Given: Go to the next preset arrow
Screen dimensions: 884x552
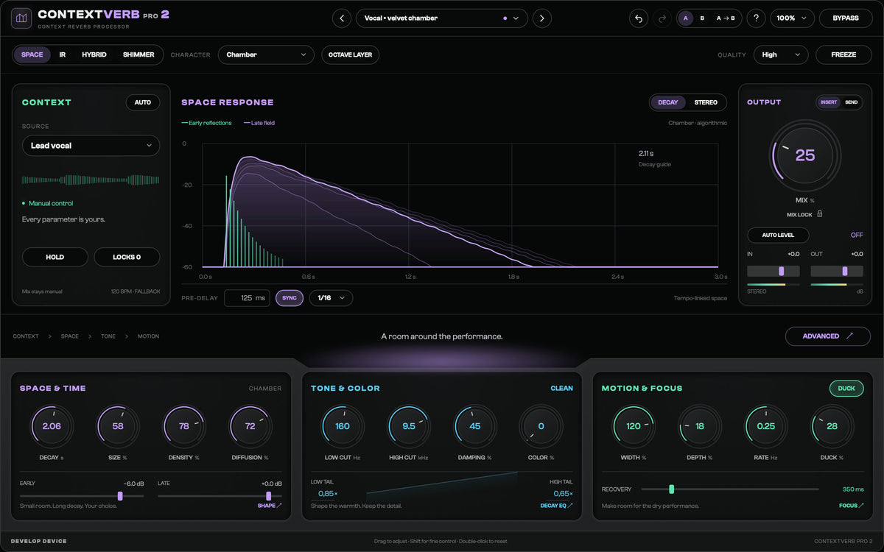Looking at the screenshot, I should point(542,18).
